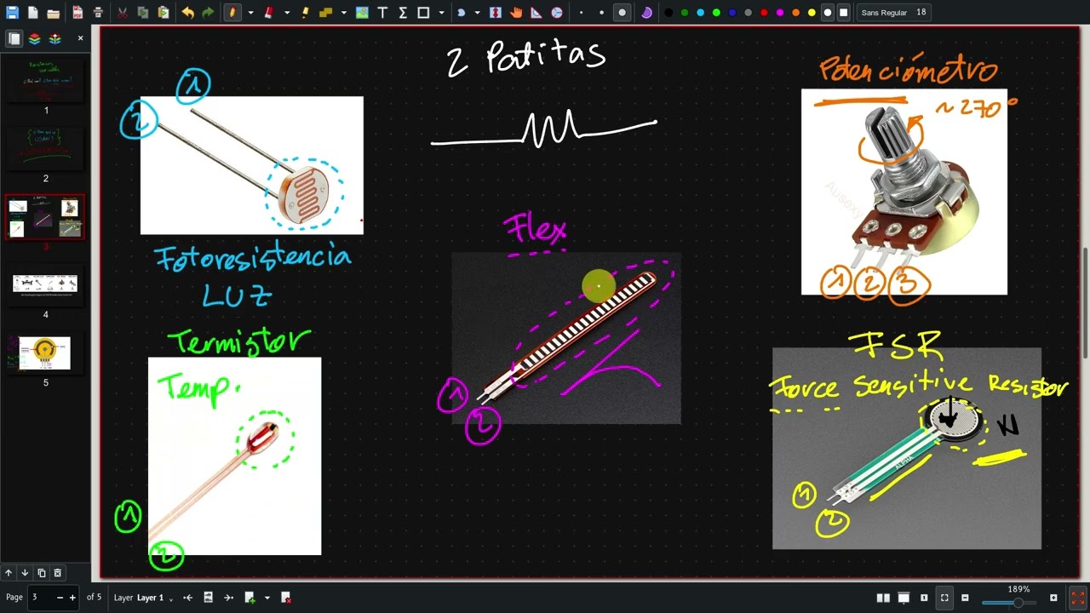Select the Hand tool
Image resolution: width=1090 pixels, height=613 pixels.
517,13
